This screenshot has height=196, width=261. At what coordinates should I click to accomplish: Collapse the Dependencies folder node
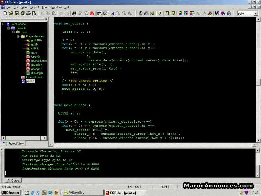pos(18,36)
